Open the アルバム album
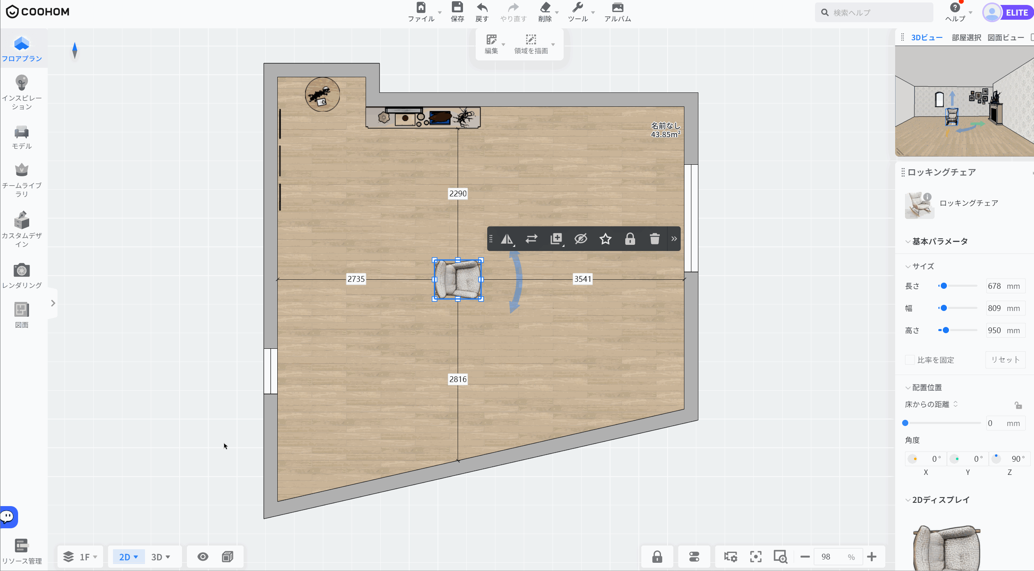1034x571 pixels. click(x=617, y=12)
